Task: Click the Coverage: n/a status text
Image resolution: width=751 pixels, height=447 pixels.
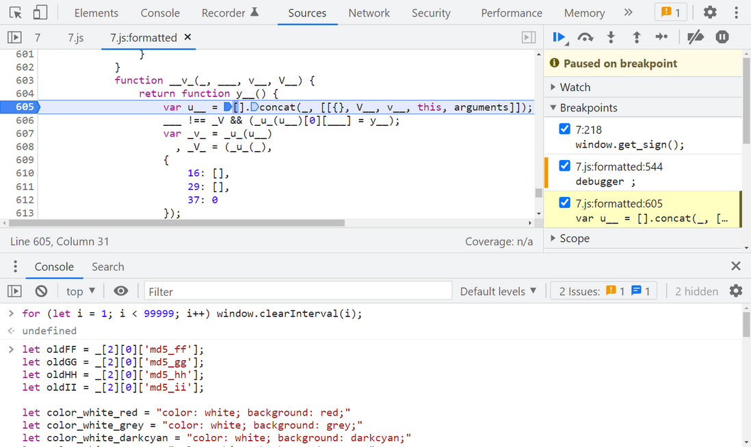Action: point(499,242)
